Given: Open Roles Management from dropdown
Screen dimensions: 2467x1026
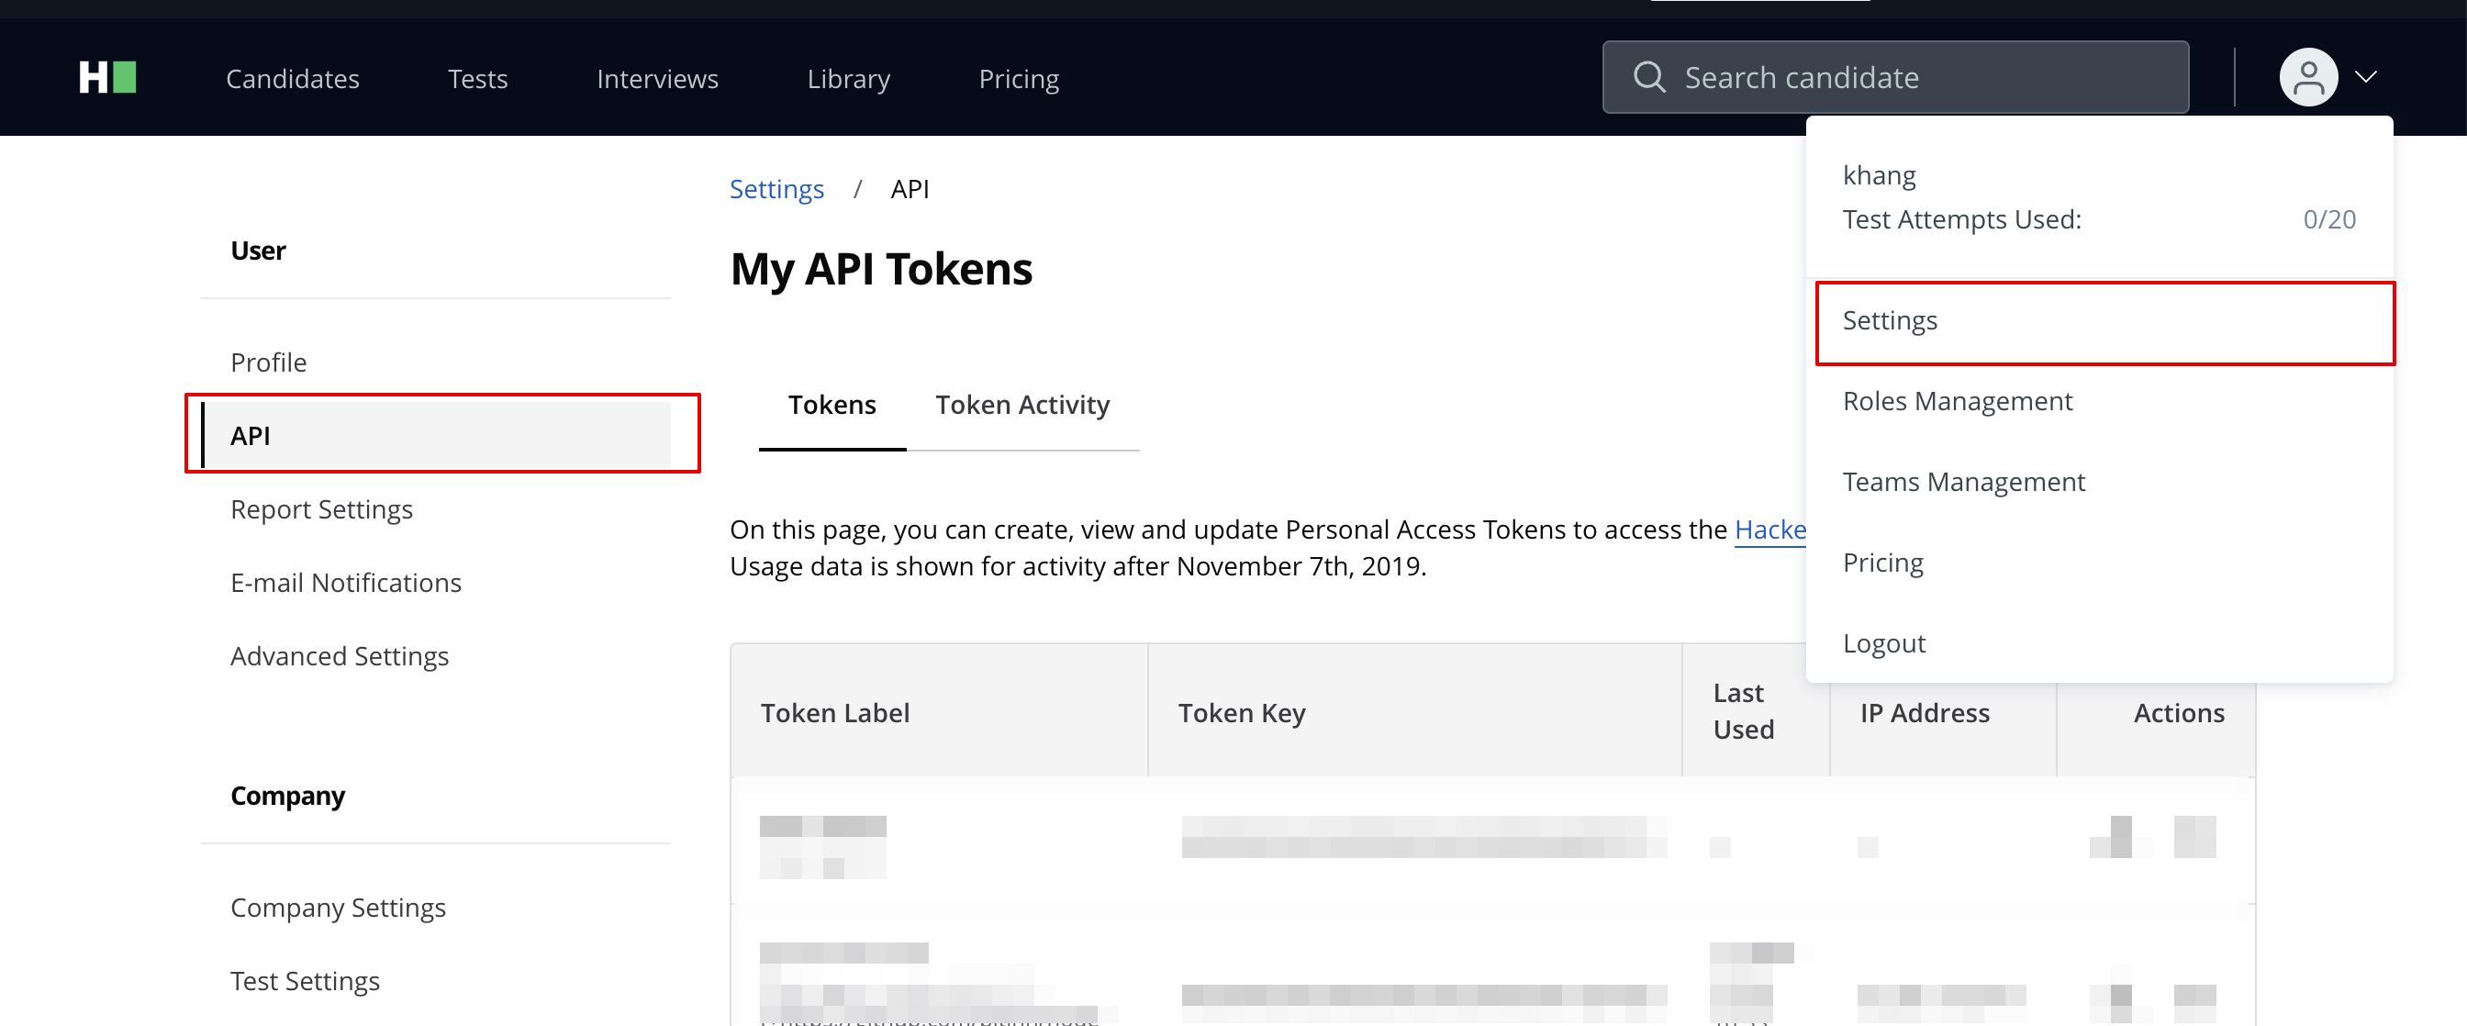Looking at the screenshot, I should pyautogui.click(x=1957, y=401).
